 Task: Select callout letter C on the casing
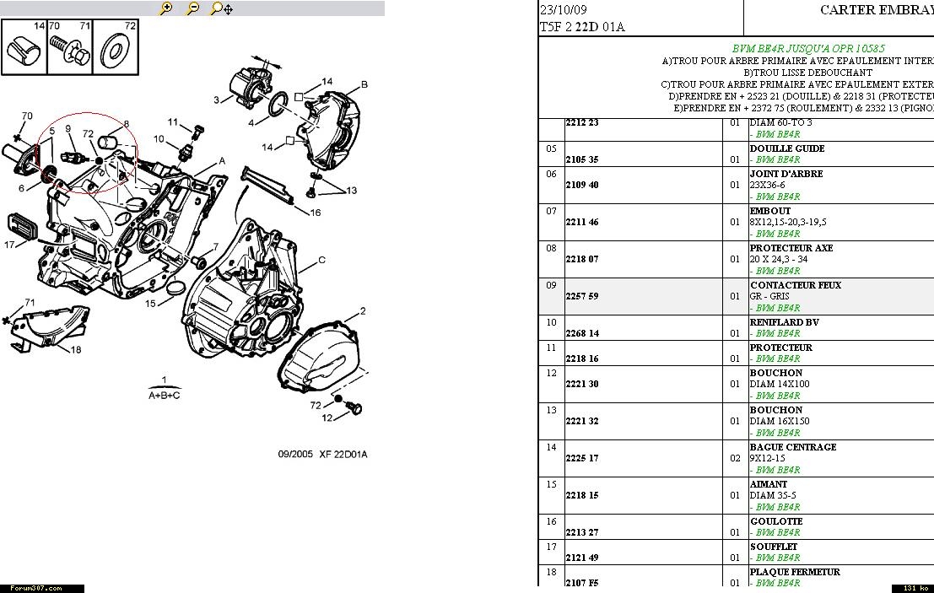321,260
